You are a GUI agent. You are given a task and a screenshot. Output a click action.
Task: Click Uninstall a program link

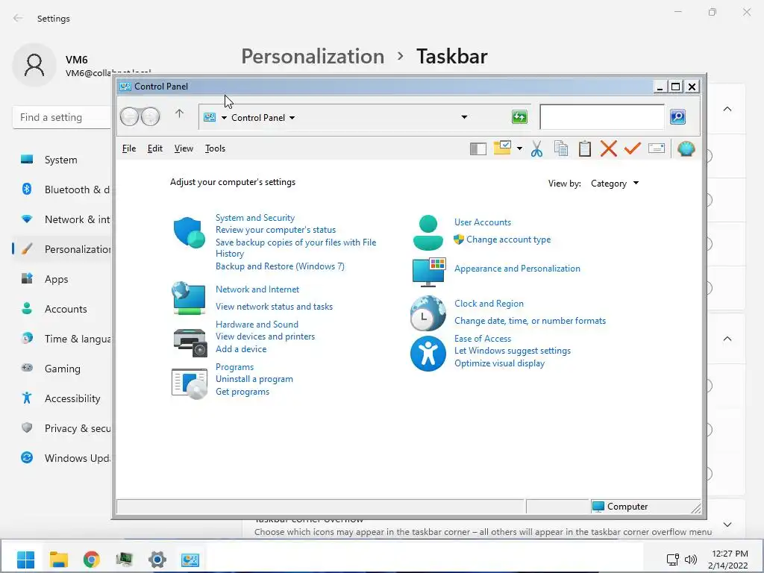tap(254, 379)
